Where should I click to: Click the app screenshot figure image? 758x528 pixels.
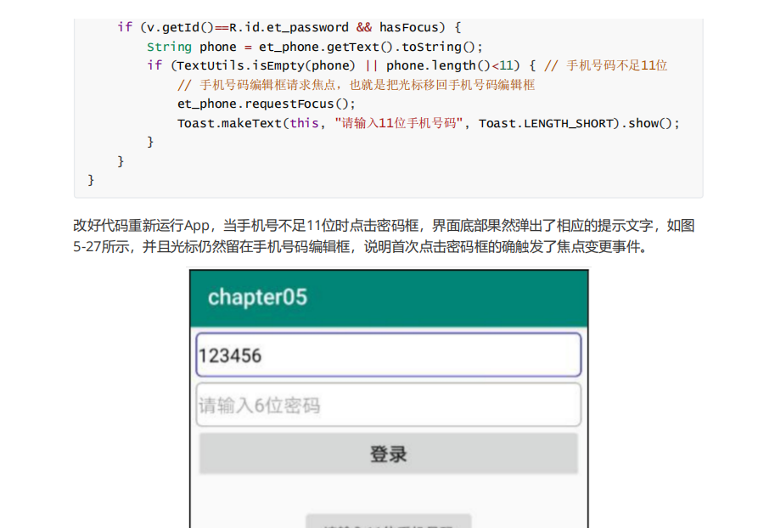[x=389, y=398]
